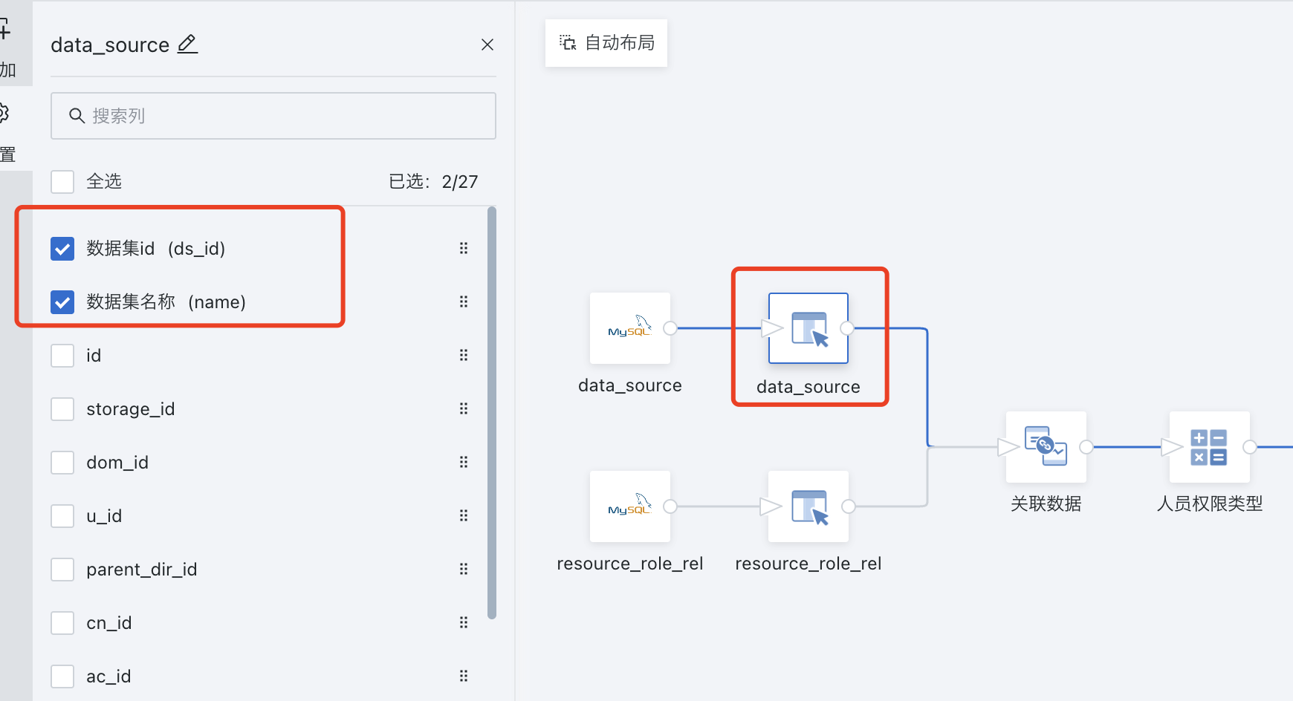Image resolution: width=1293 pixels, height=701 pixels.
Task: Uncheck the 数据集名称 (name) checkbox
Action: point(62,302)
